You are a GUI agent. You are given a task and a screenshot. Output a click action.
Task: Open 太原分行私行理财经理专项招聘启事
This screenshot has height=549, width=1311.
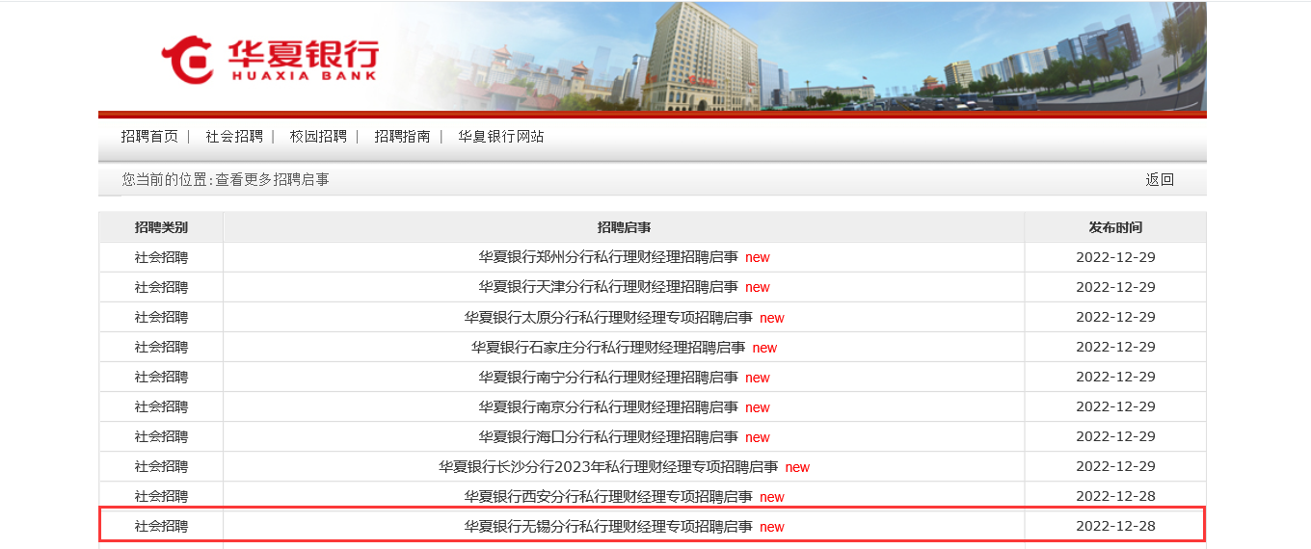pyautogui.click(x=608, y=317)
